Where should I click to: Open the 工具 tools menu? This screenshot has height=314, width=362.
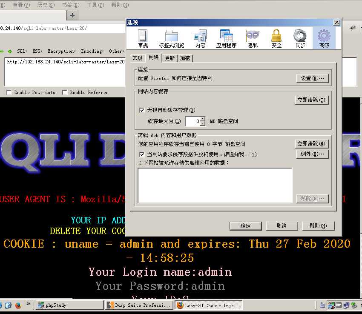[x=95, y=5]
